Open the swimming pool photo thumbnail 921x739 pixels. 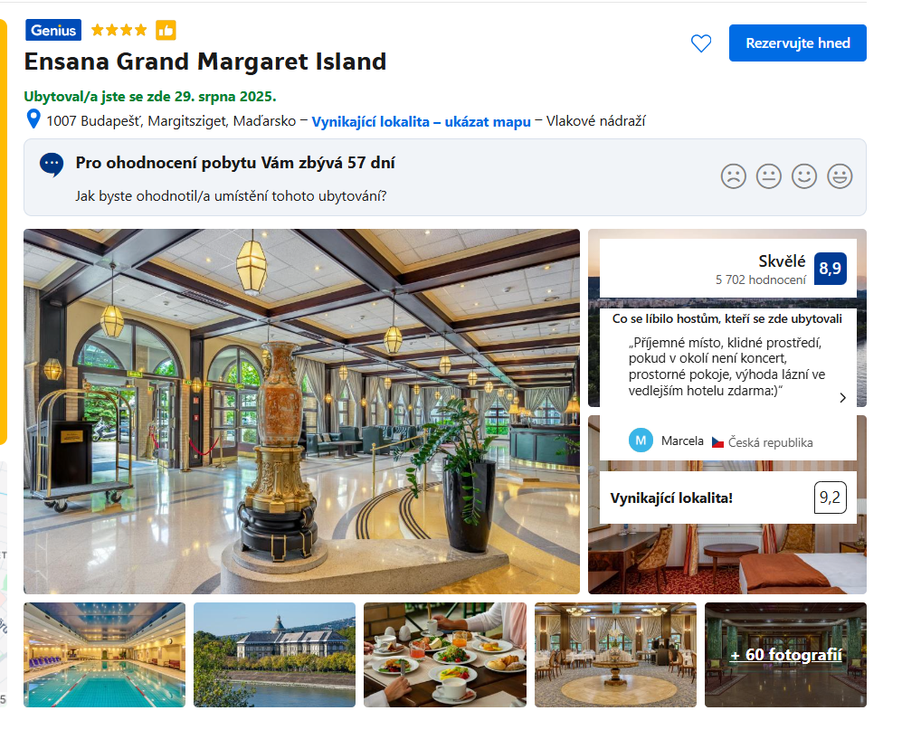105,654
